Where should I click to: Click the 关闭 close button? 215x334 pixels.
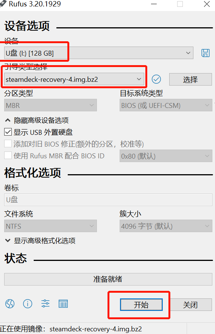tap(190, 305)
